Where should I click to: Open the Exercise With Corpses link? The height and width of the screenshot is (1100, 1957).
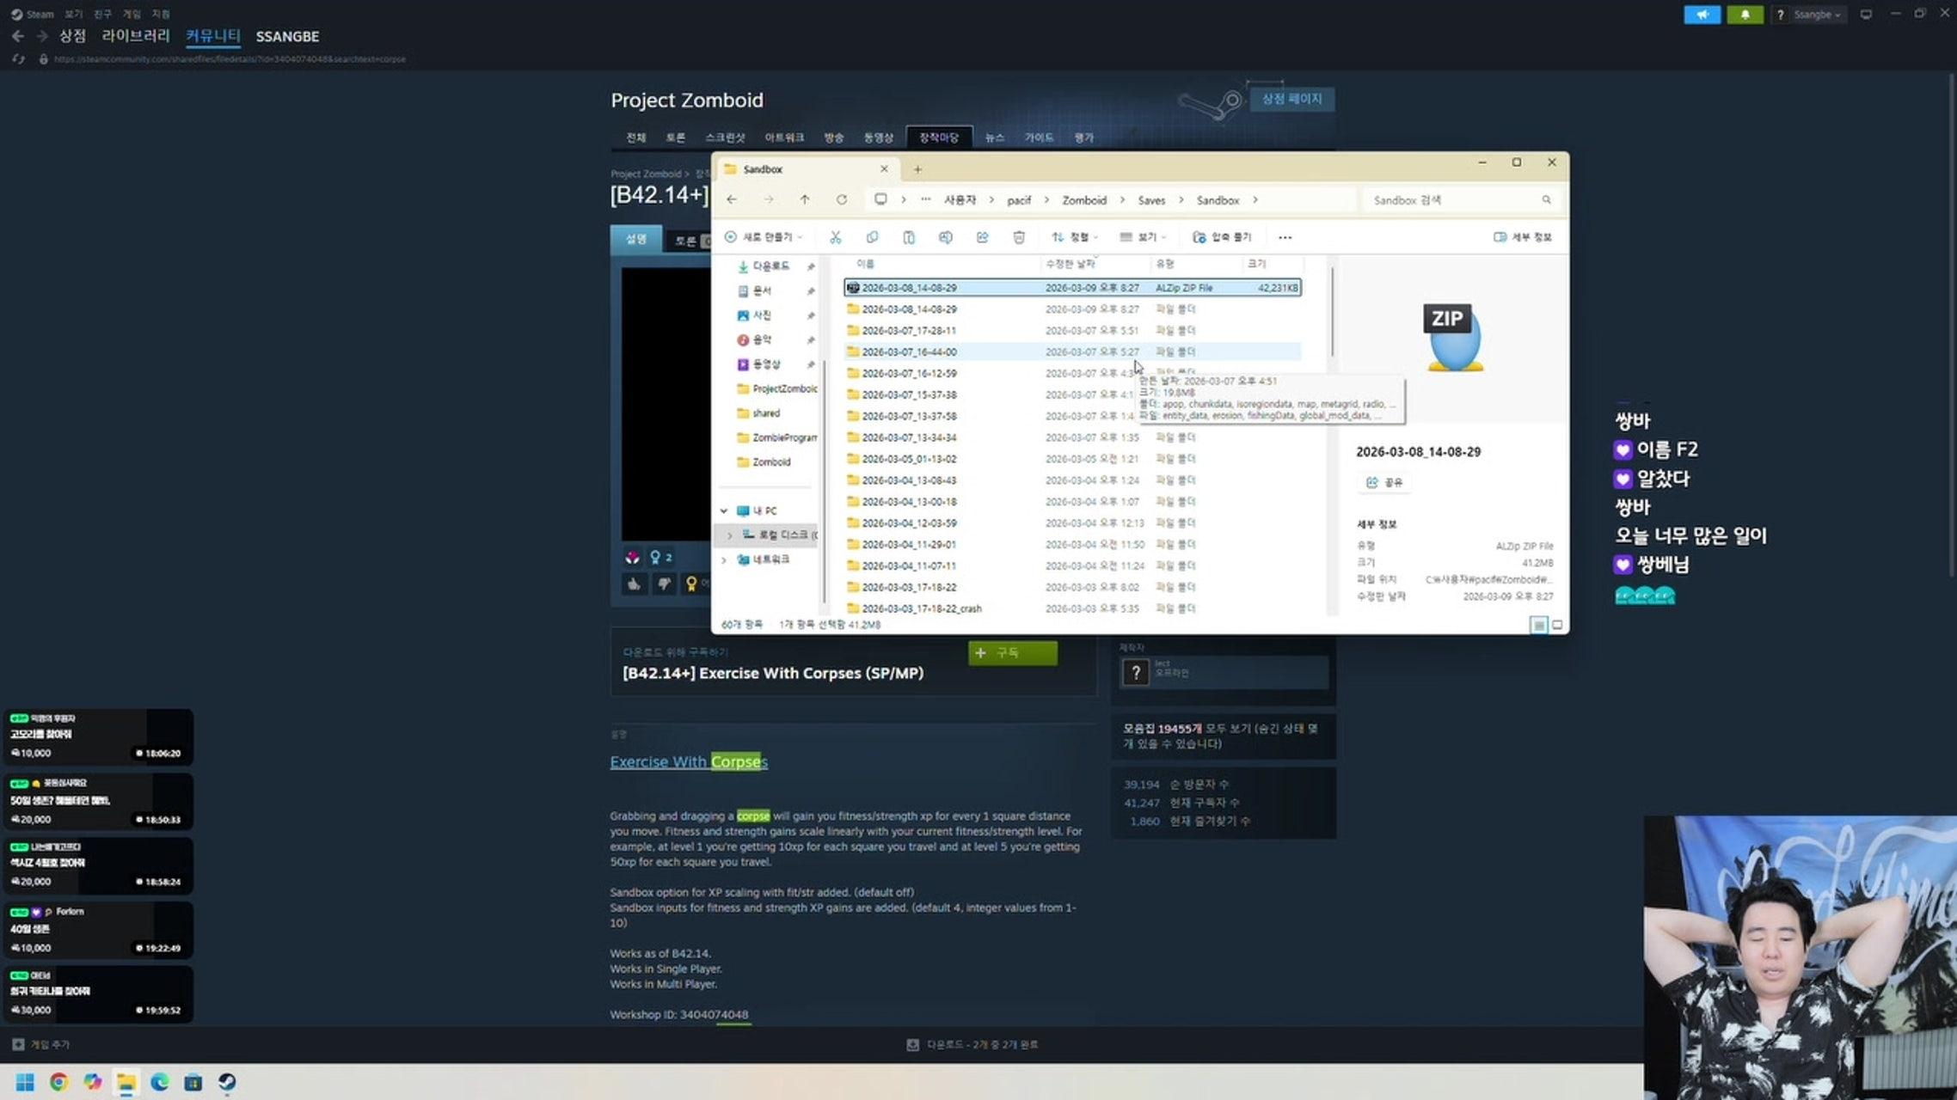click(x=688, y=761)
